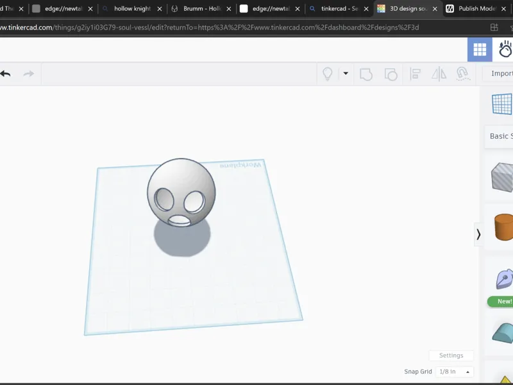Toggle the Cruise magnet icon

(463, 74)
